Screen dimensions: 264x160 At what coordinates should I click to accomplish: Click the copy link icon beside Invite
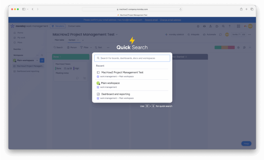coord(244,35)
